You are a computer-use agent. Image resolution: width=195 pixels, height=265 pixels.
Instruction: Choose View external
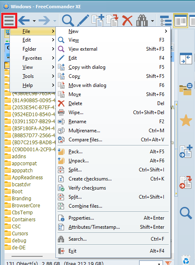(x=113, y=49)
